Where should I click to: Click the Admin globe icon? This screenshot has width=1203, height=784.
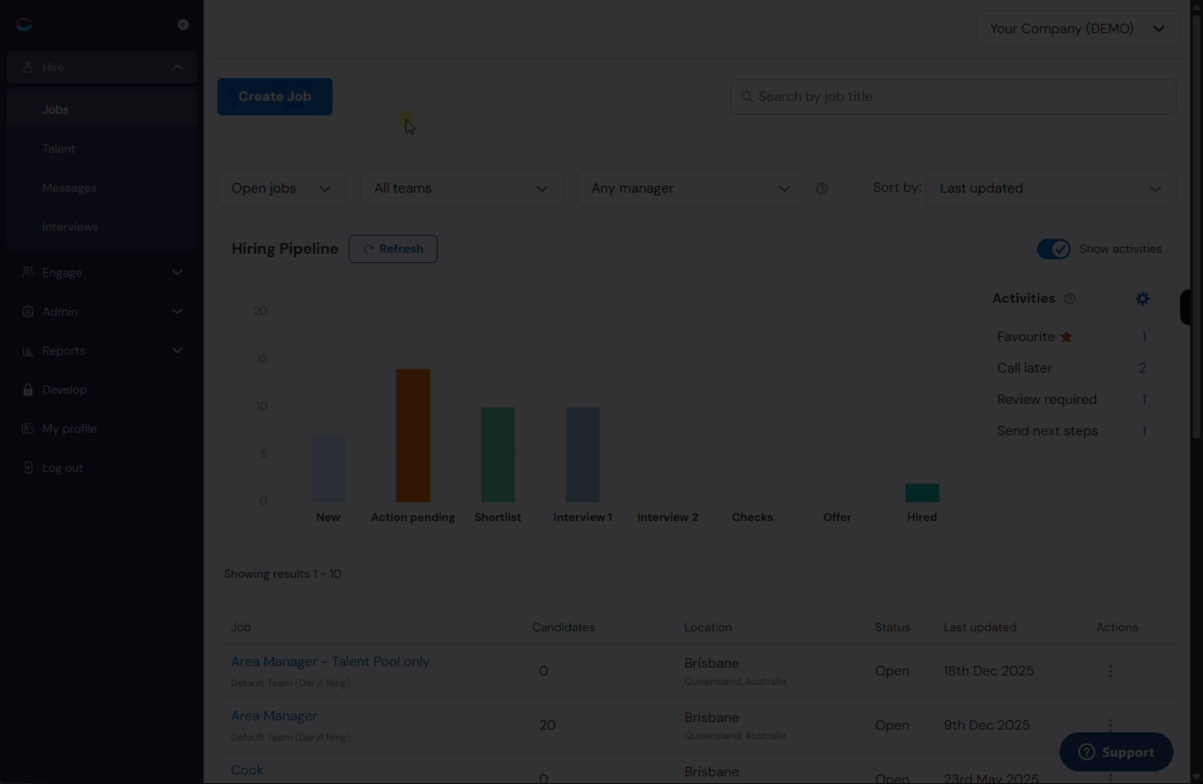(27, 311)
